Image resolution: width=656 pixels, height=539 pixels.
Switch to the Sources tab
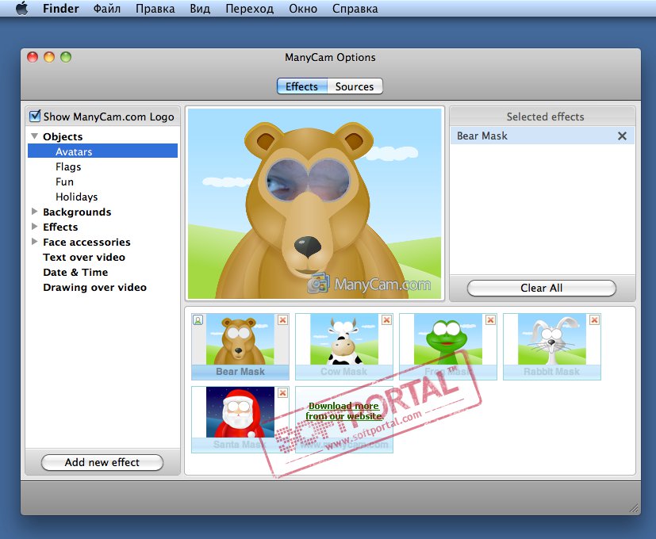pyautogui.click(x=355, y=86)
